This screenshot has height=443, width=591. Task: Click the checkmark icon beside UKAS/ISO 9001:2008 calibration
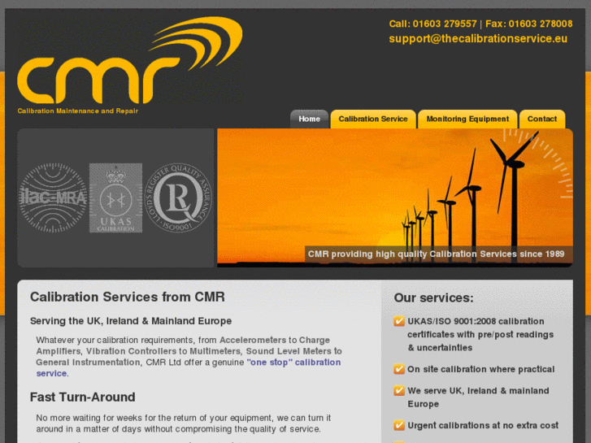(x=399, y=321)
